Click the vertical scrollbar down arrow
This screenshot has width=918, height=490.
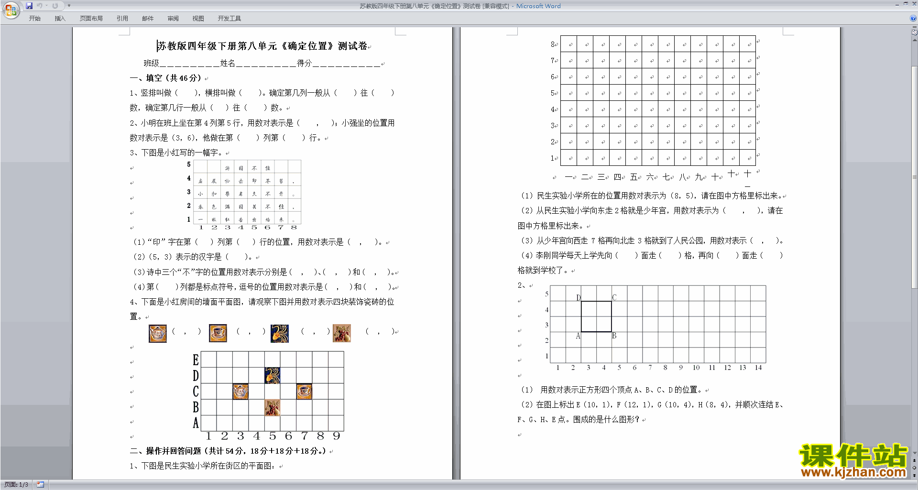915,453
